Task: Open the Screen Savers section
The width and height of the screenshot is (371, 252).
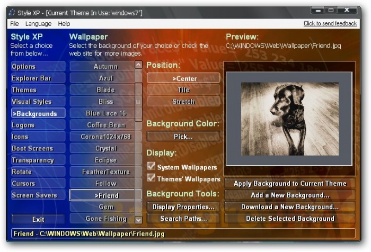Action: (38, 195)
